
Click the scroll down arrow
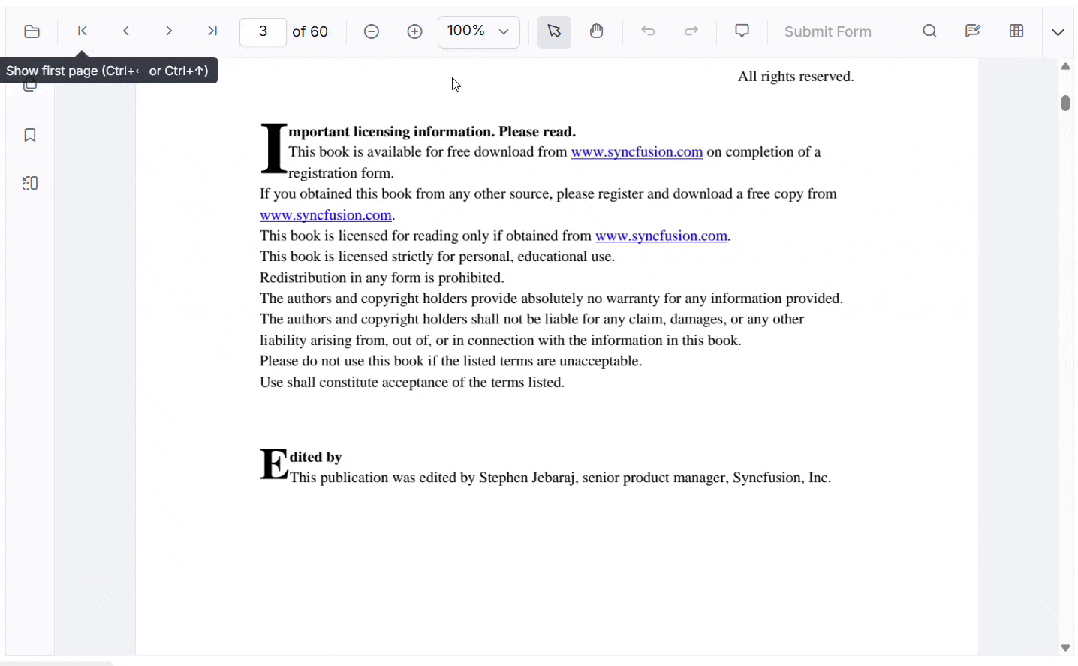pyautogui.click(x=1065, y=648)
